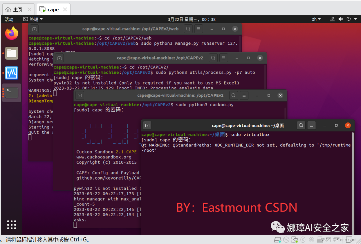The image size is (361, 244).
Task: Open the zh input source dropdown
Action: (x=316, y=19)
